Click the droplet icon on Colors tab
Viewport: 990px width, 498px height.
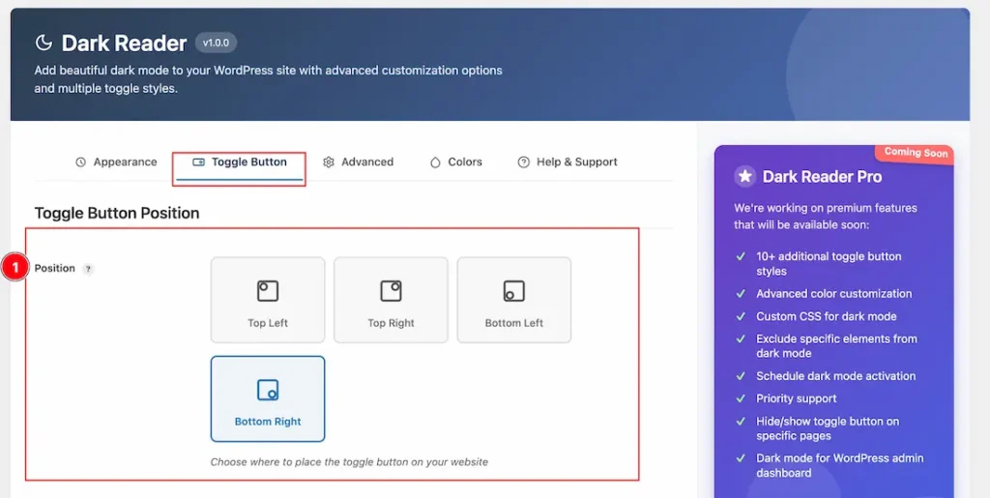(435, 162)
